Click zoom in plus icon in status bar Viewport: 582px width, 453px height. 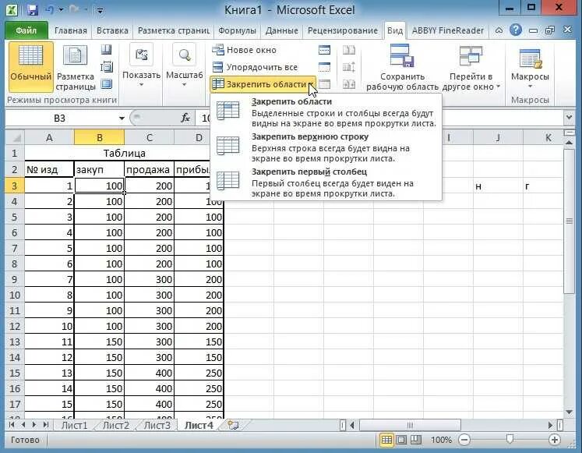555,440
